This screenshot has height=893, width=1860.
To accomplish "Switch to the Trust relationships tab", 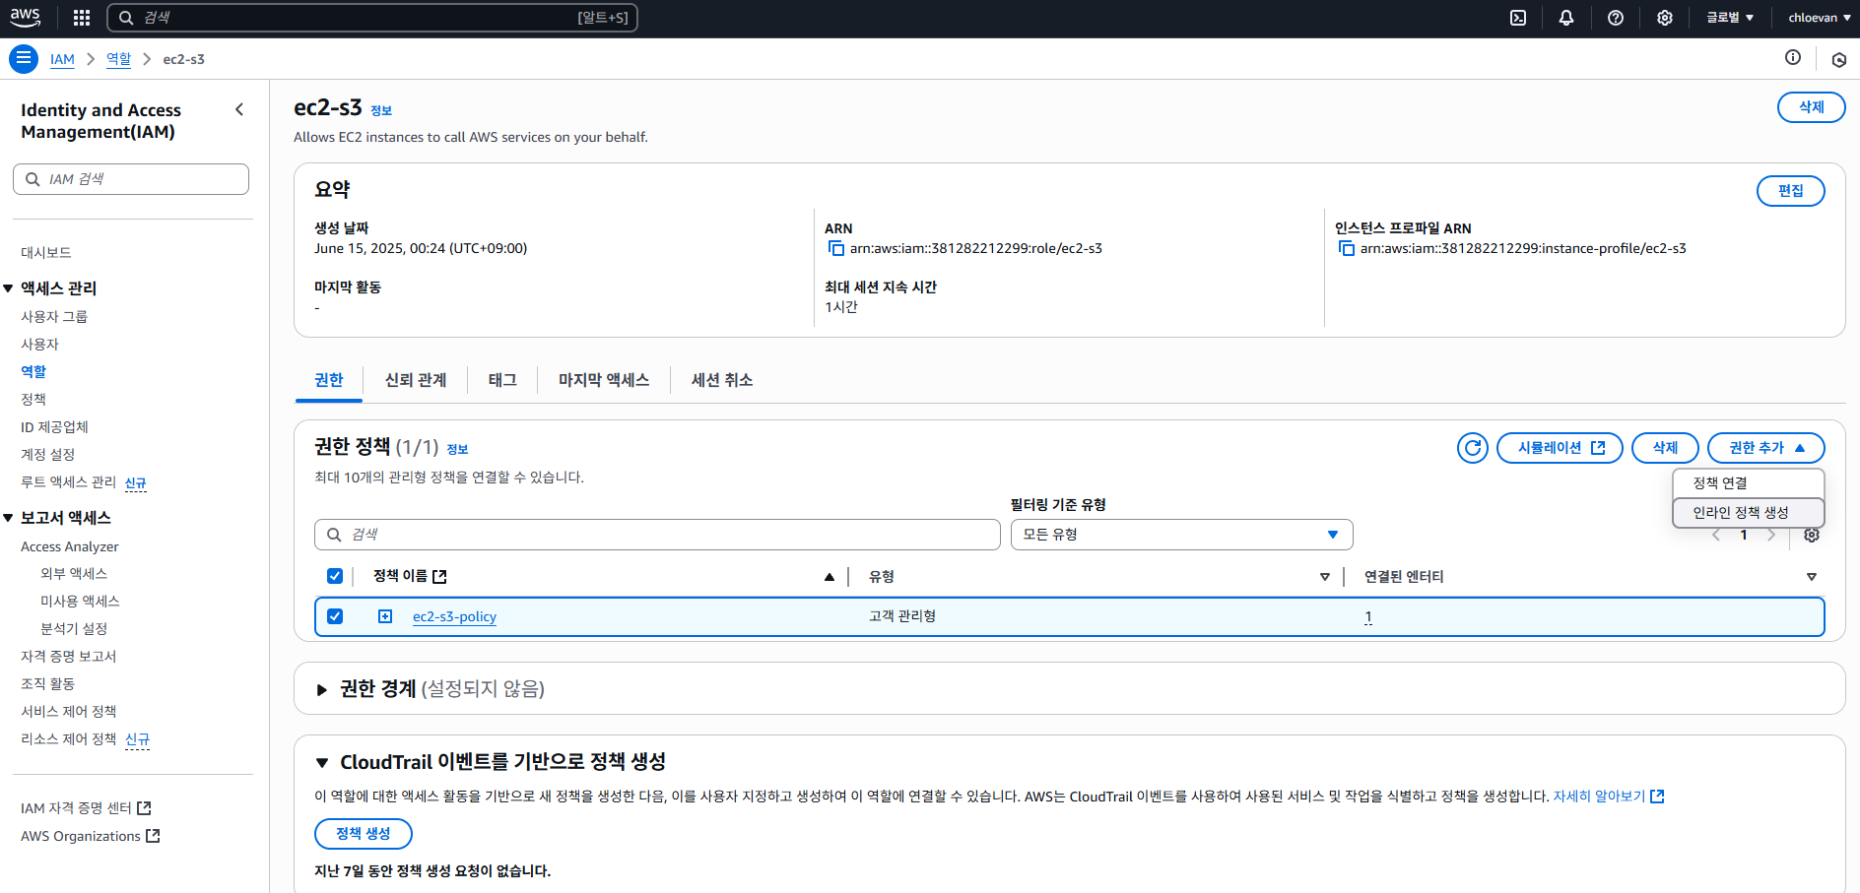I will (x=416, y=380).
